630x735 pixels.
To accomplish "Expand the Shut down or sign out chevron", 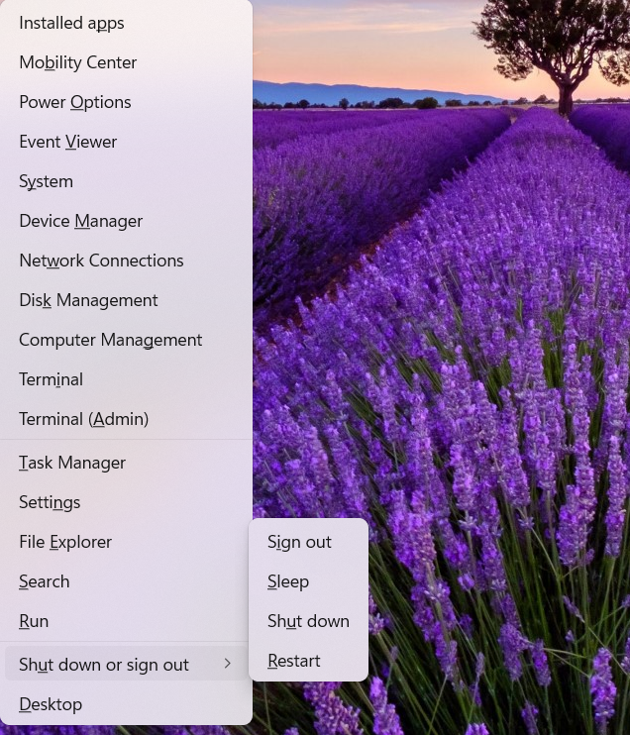I will [x=227, y=664].
